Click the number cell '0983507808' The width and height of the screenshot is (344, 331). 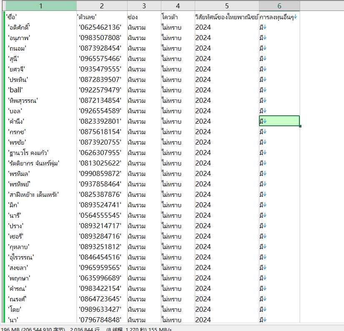(x=102, y=38)
